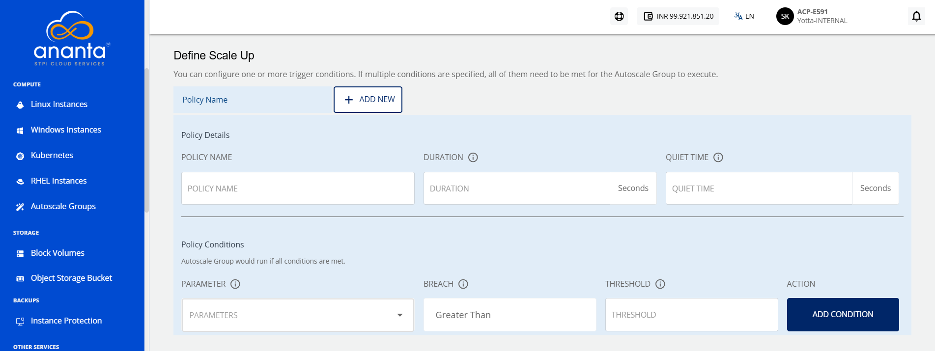This screenshot has width=935, height=351.
Task: Open the SK user avatar menu
Action: (785, 16)
